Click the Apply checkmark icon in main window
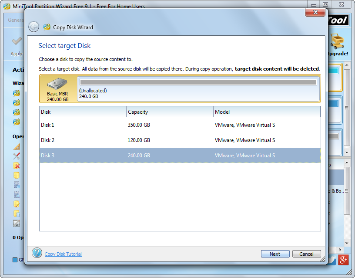Viewport: 355px width, 278px height. click(x=17, y=41)
